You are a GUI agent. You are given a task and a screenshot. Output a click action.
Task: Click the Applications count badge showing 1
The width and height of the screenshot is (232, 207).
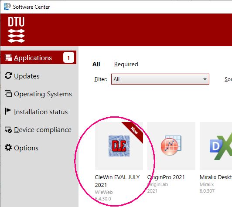tap(68, 58)
